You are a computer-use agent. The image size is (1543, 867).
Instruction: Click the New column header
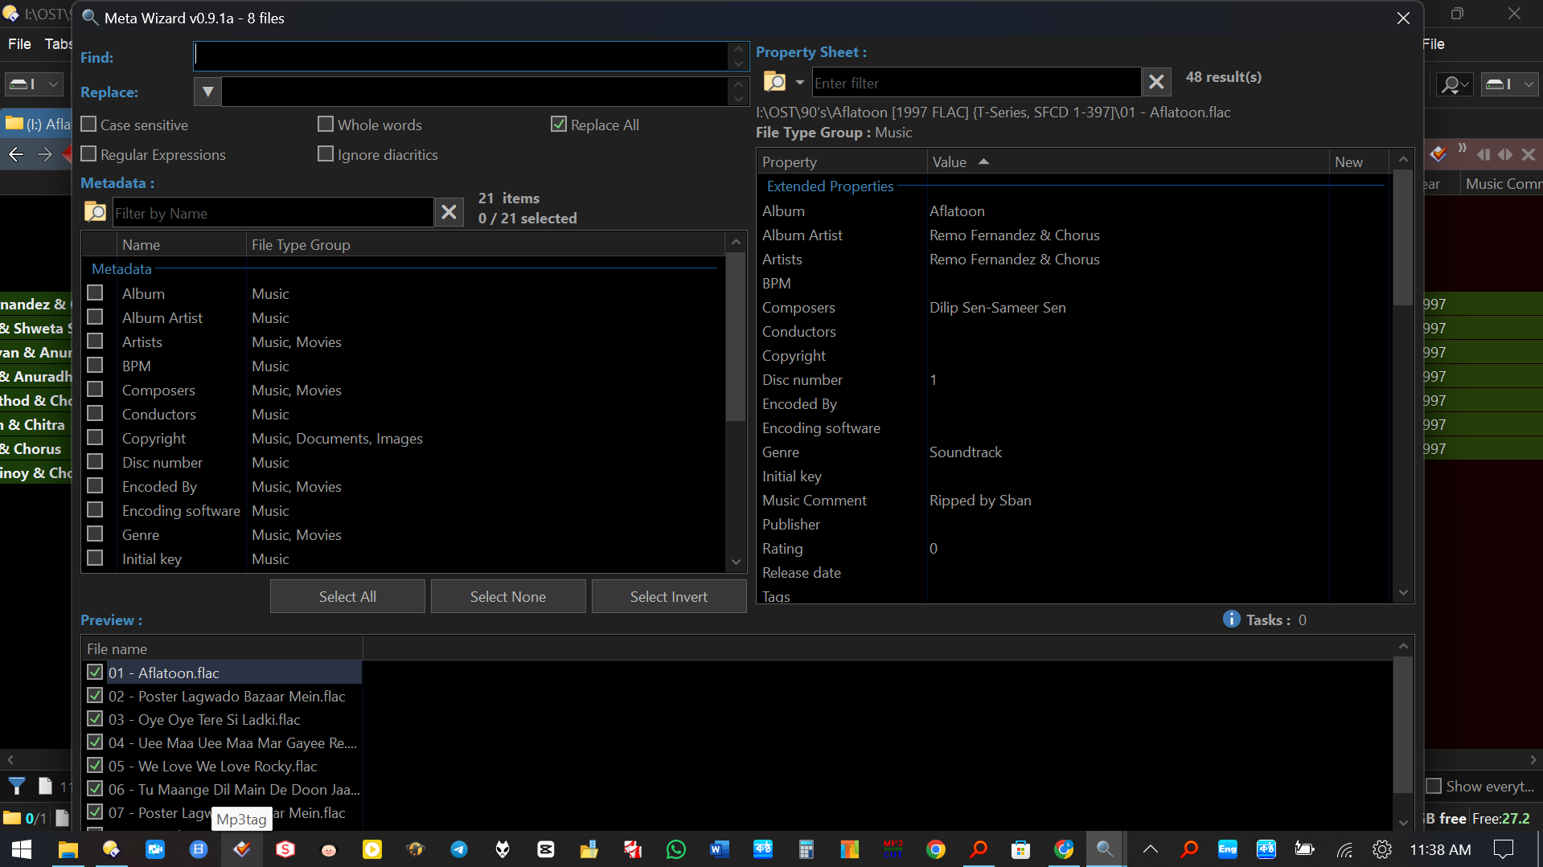click(1358, 162)
